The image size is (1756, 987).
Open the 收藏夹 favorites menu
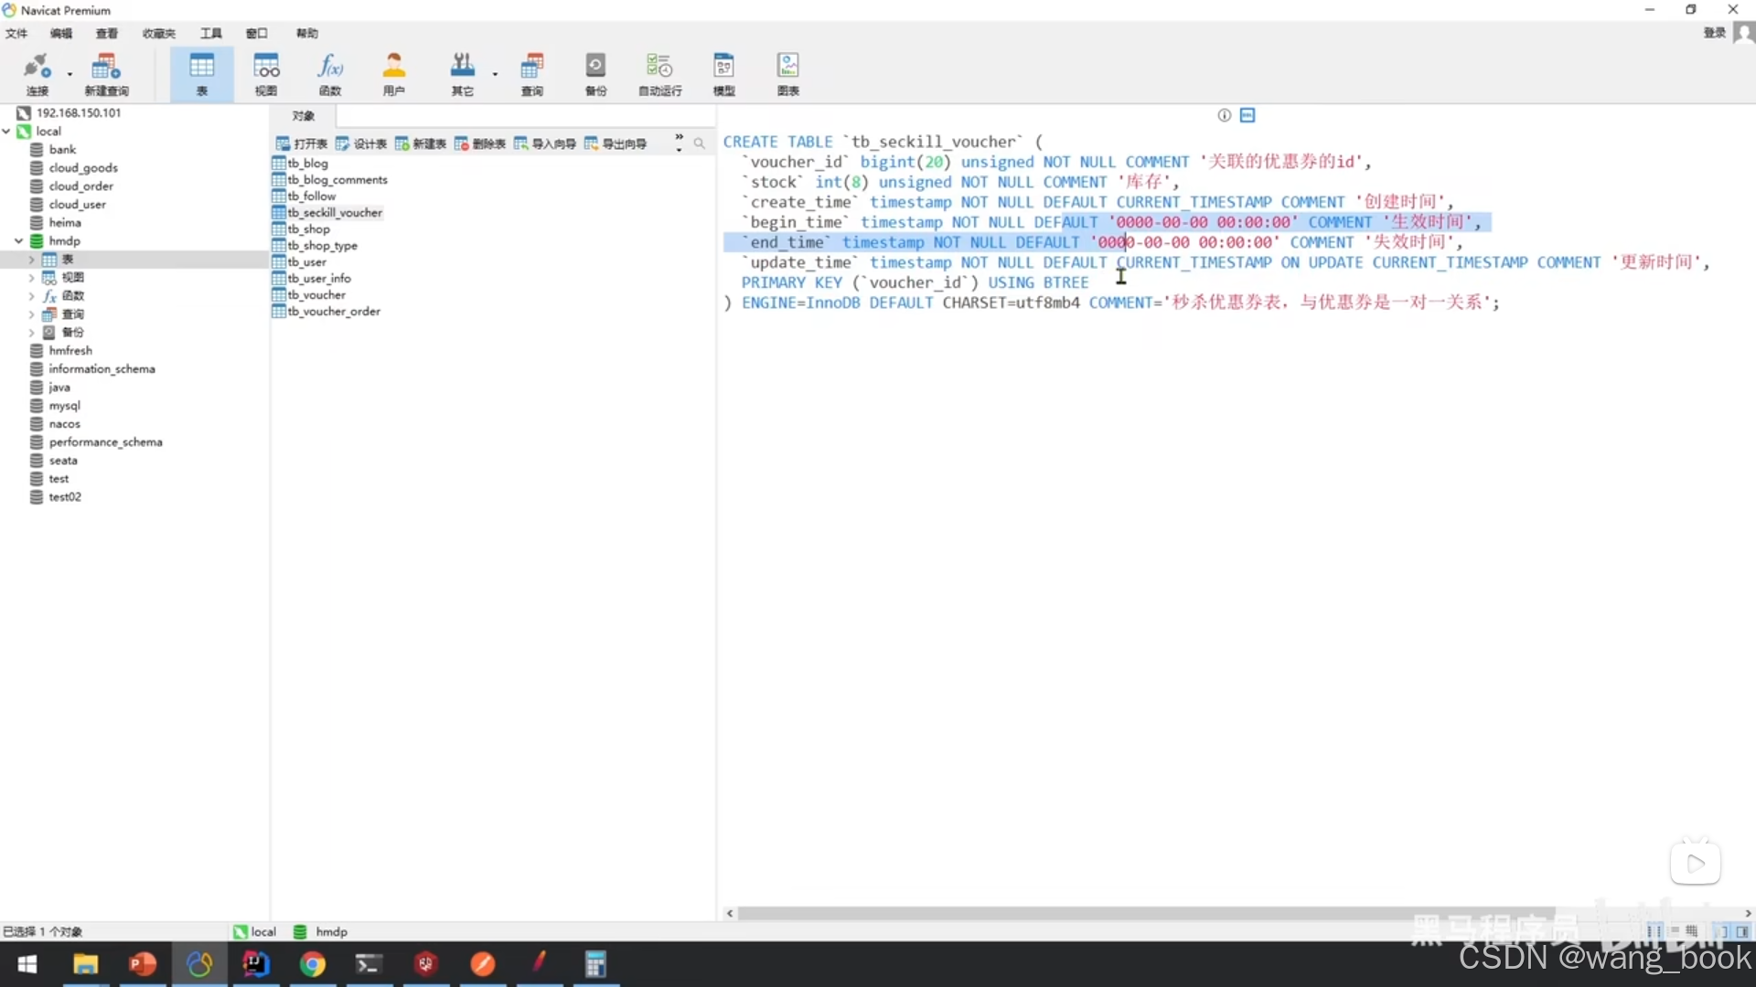(158, 34)
